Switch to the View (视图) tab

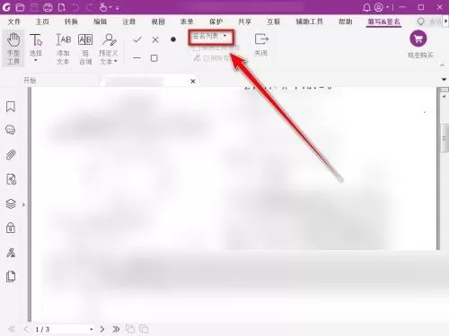[x=158, y=22]
